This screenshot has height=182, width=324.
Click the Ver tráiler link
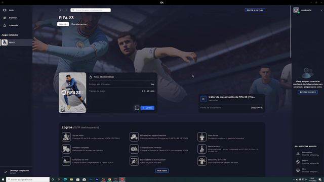[213, 101]
